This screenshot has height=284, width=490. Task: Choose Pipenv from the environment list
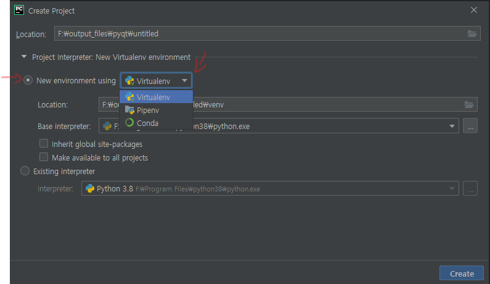coord(157,111)
